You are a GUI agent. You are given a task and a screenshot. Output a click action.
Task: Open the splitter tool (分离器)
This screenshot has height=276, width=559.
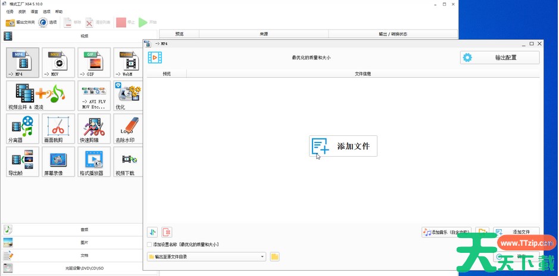pos(23,128)
